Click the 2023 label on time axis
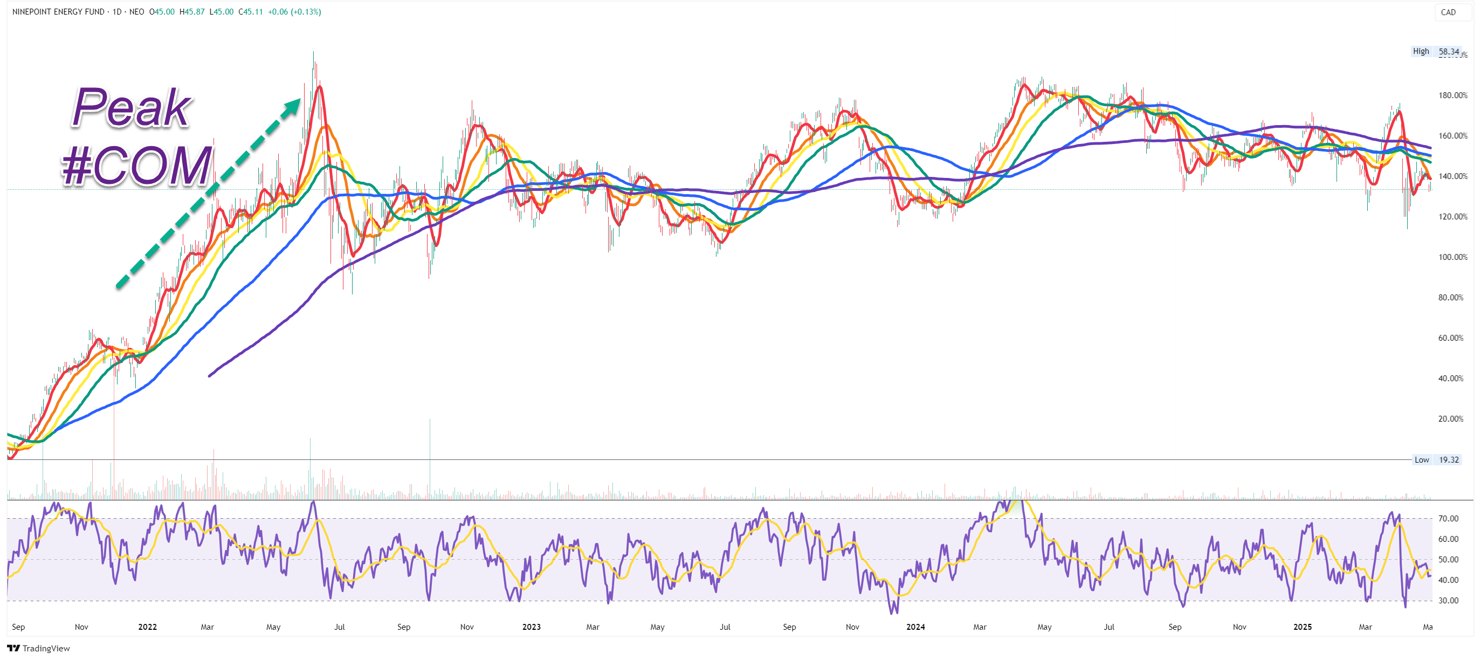 [x=531, y=627]
